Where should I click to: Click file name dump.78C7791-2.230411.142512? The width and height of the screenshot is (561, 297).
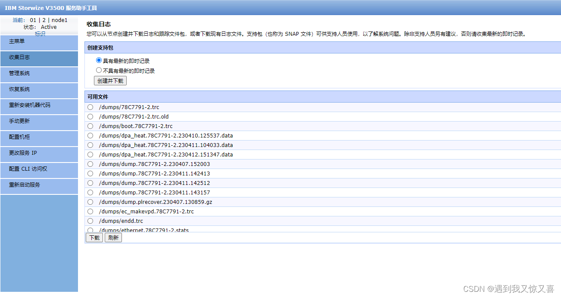click(154, 183)
